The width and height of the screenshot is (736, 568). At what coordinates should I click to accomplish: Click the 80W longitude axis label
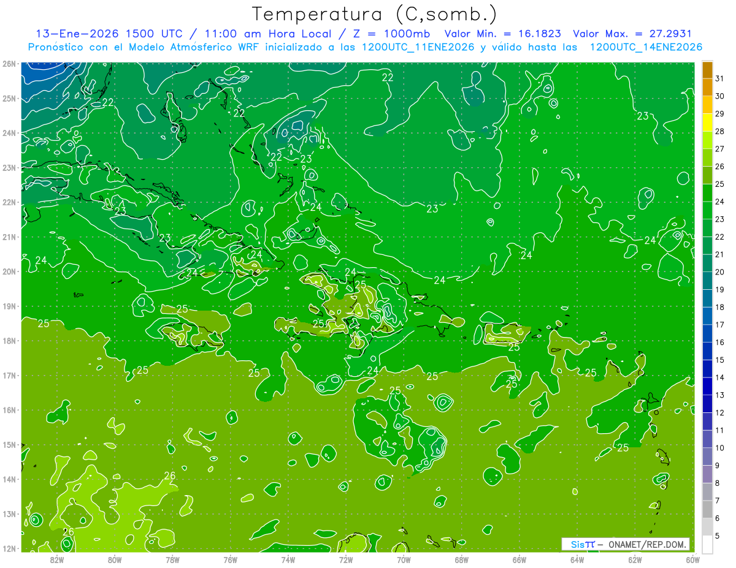tap(114, 559)
